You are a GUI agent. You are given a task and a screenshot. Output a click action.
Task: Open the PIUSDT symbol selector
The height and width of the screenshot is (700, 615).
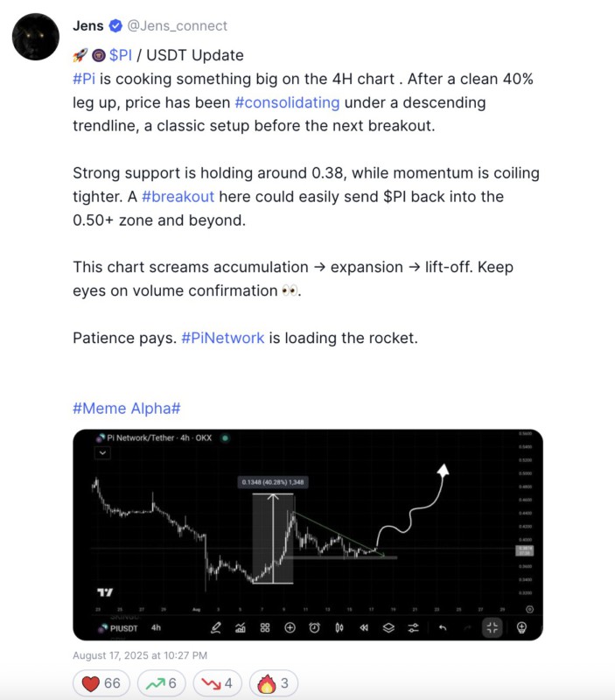click(x=122, y=627)
